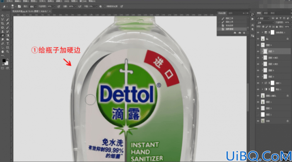292x162 pixels.
Task: Change screen mode icon in the toolbox
Action: (7, 68)
